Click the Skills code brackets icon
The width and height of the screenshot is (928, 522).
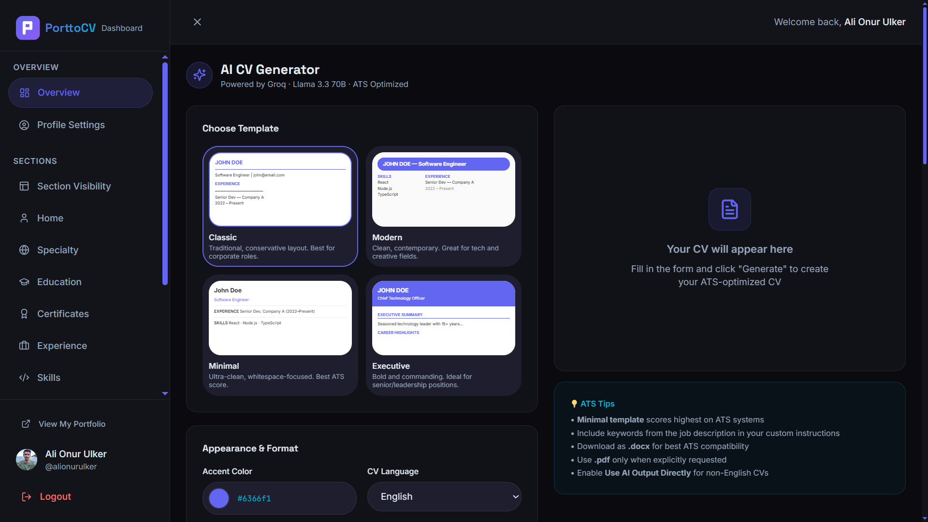coord(24,377)
